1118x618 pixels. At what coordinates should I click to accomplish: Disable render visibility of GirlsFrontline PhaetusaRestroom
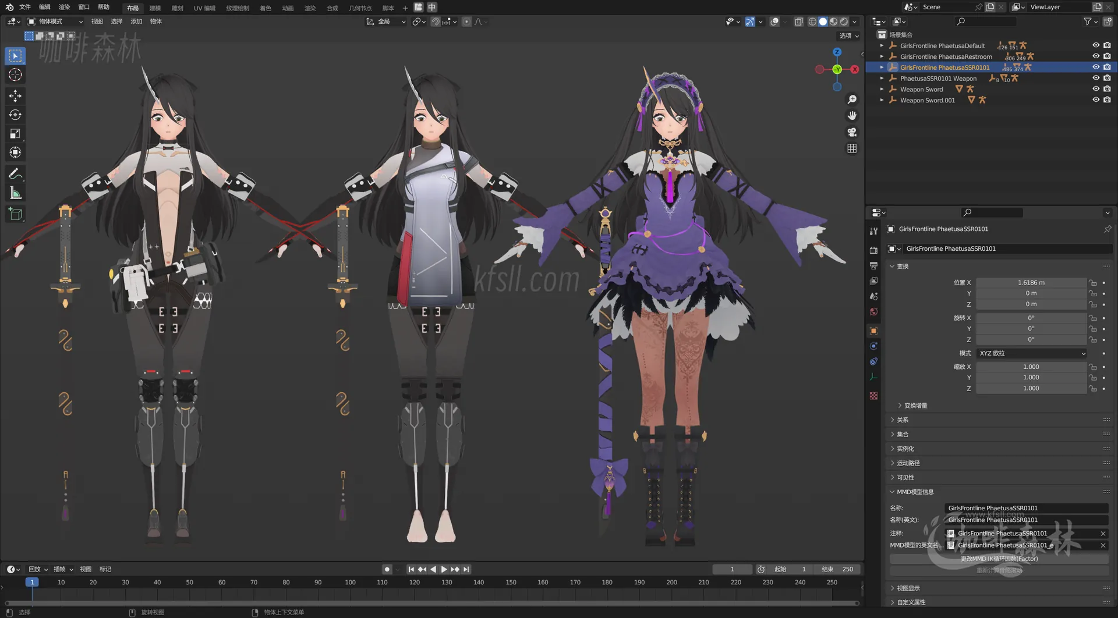tap(1106, 56)
